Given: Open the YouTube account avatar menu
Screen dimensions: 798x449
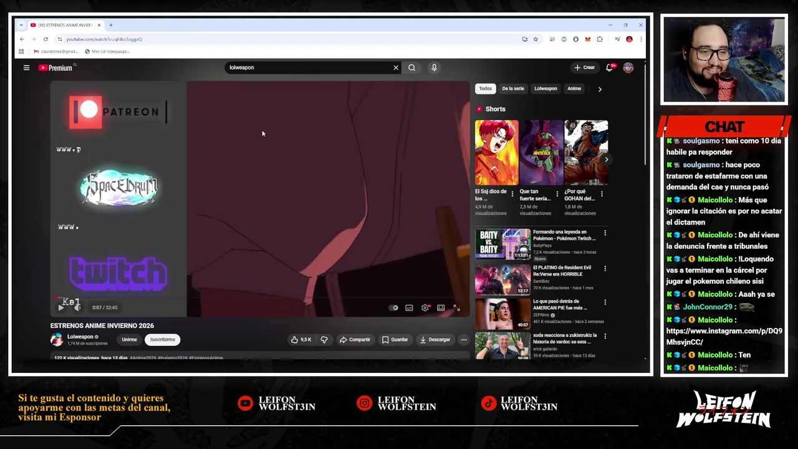Looking at the screenshot, I should point(628,67).
